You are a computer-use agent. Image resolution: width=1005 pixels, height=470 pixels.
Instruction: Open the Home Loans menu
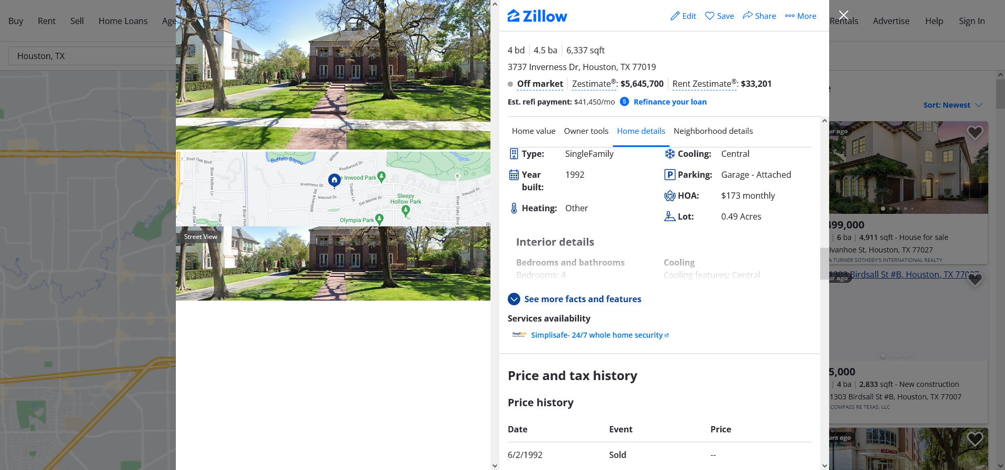point(123,21)
